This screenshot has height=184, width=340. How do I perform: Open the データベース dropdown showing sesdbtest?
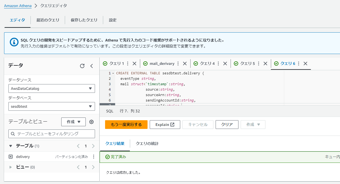pos(51,106)
